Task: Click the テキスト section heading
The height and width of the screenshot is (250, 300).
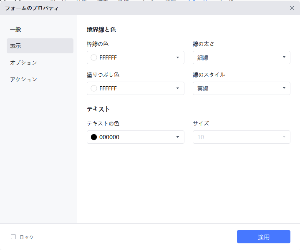Action: (x=98, y=109)
